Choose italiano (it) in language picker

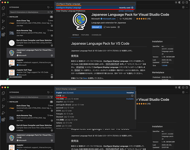pyautogui.click(x=95, y=123)
